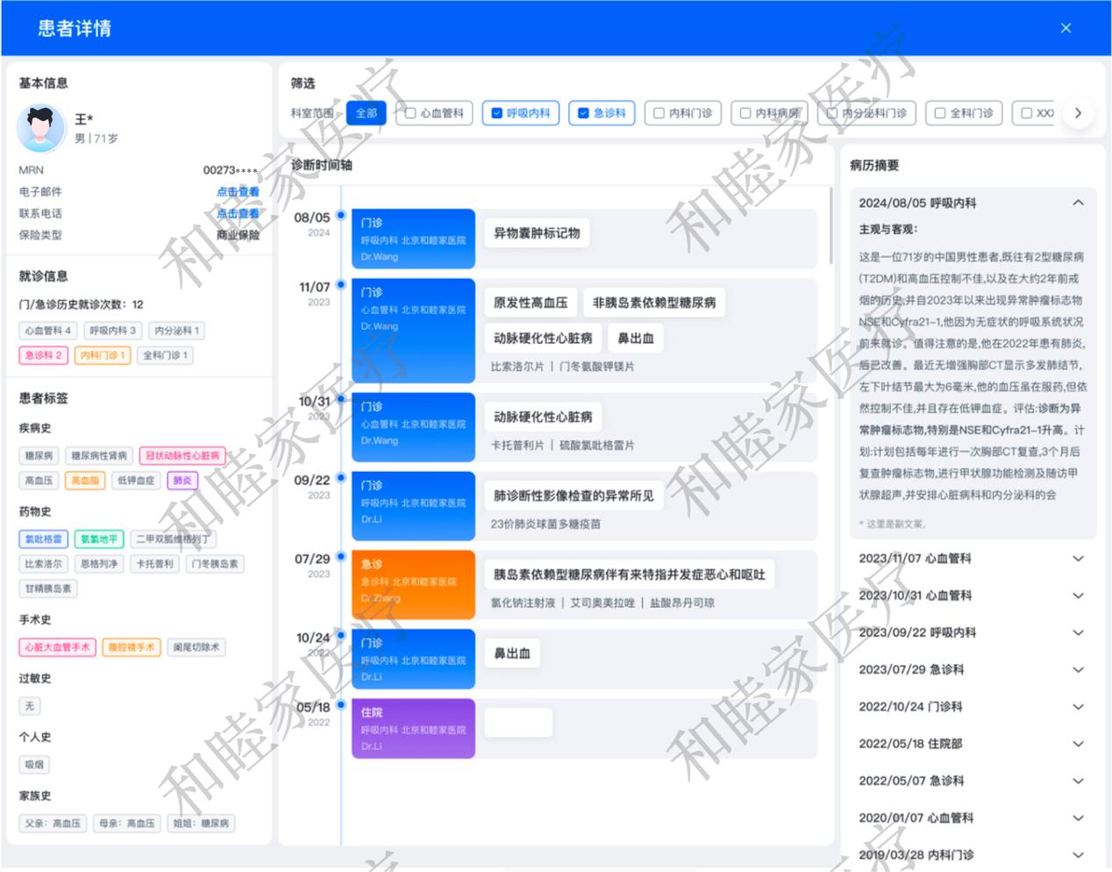Click the 08/05 timeline dot marker

coord(341,215)
